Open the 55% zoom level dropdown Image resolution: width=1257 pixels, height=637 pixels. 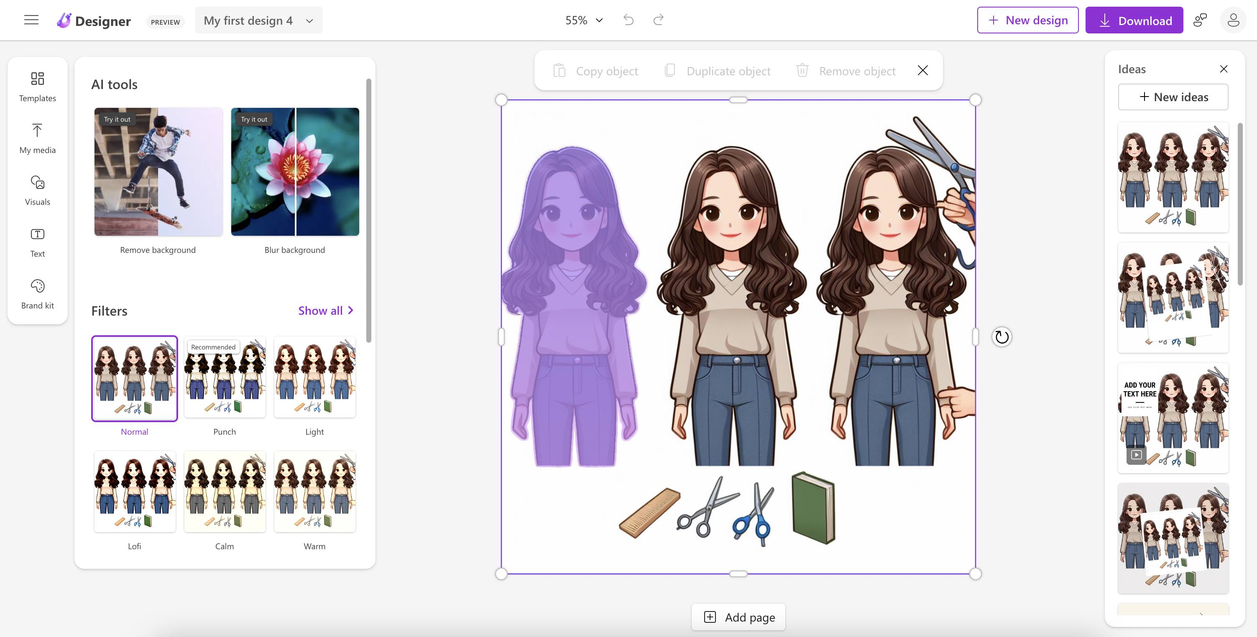pos(584,20)
